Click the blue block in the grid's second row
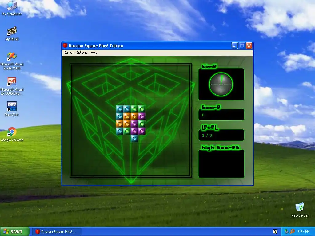Image resolution: width=315 pixels, height=236 pixels. 120,116
